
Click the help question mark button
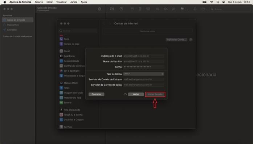[191, 40]
